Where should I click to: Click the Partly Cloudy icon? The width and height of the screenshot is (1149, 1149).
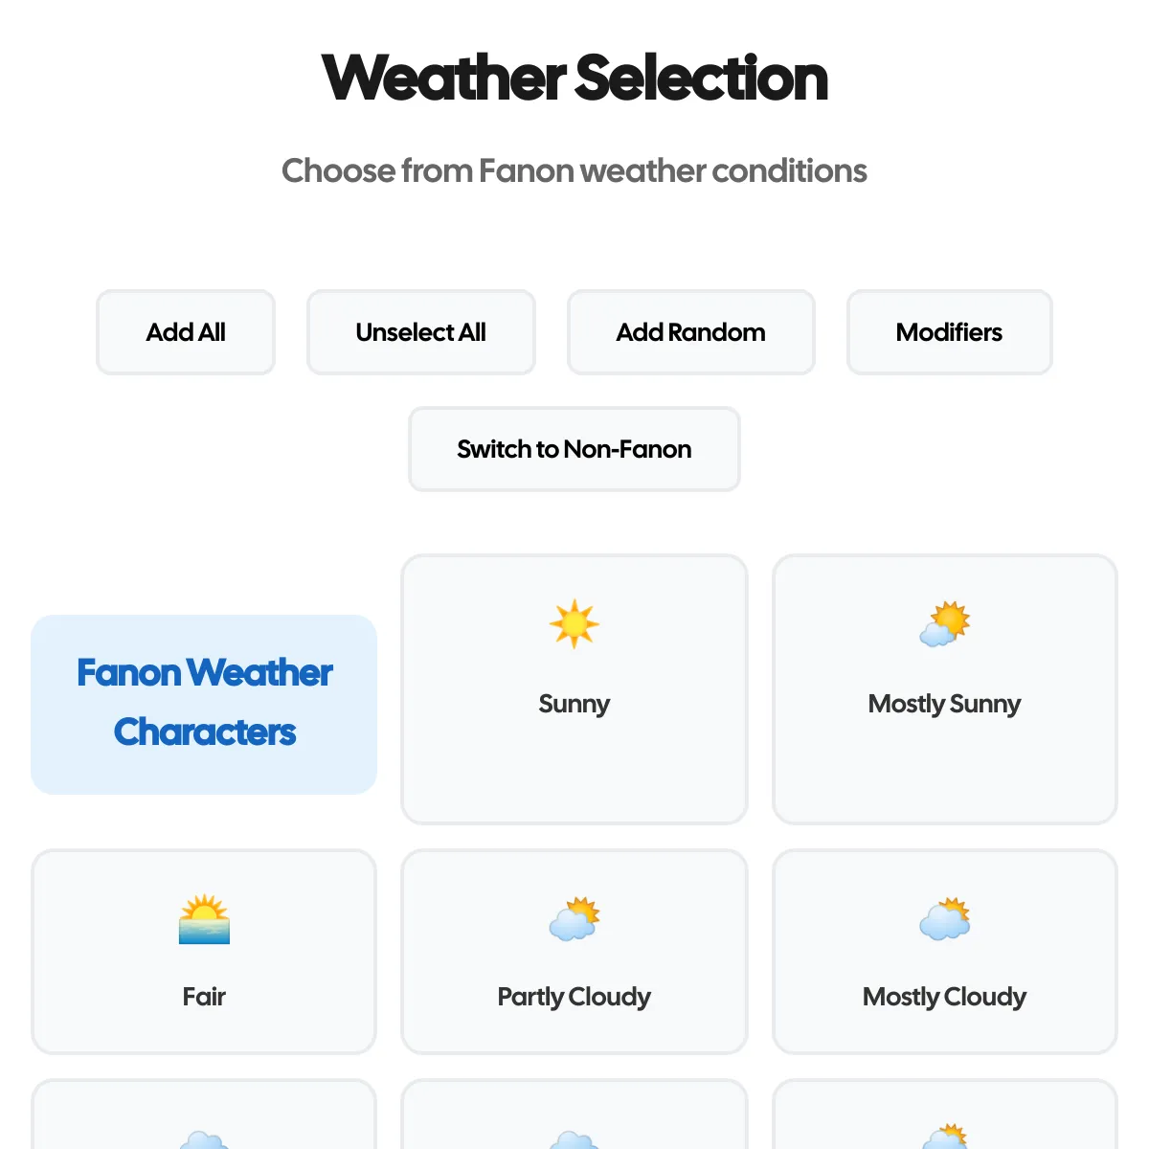(574, 919)
